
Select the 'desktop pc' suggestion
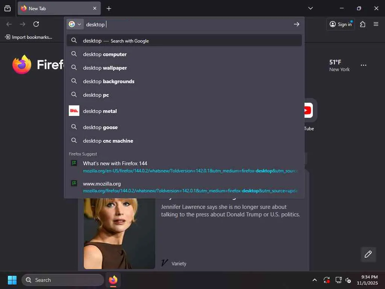(x=184, y=94)
